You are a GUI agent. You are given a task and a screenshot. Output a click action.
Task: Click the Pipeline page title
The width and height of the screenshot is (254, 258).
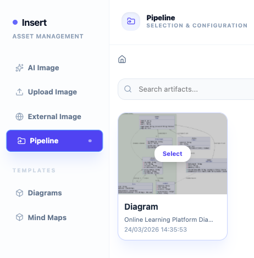(161, 18)
